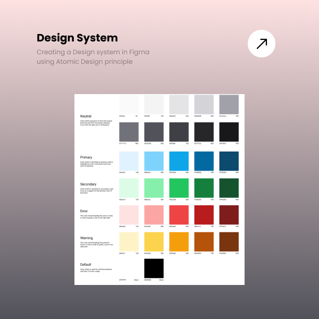Viewport: 319px width, 319px height.
Task: Click the Atomic Design principle subtitle text
Action: (84, 62)
